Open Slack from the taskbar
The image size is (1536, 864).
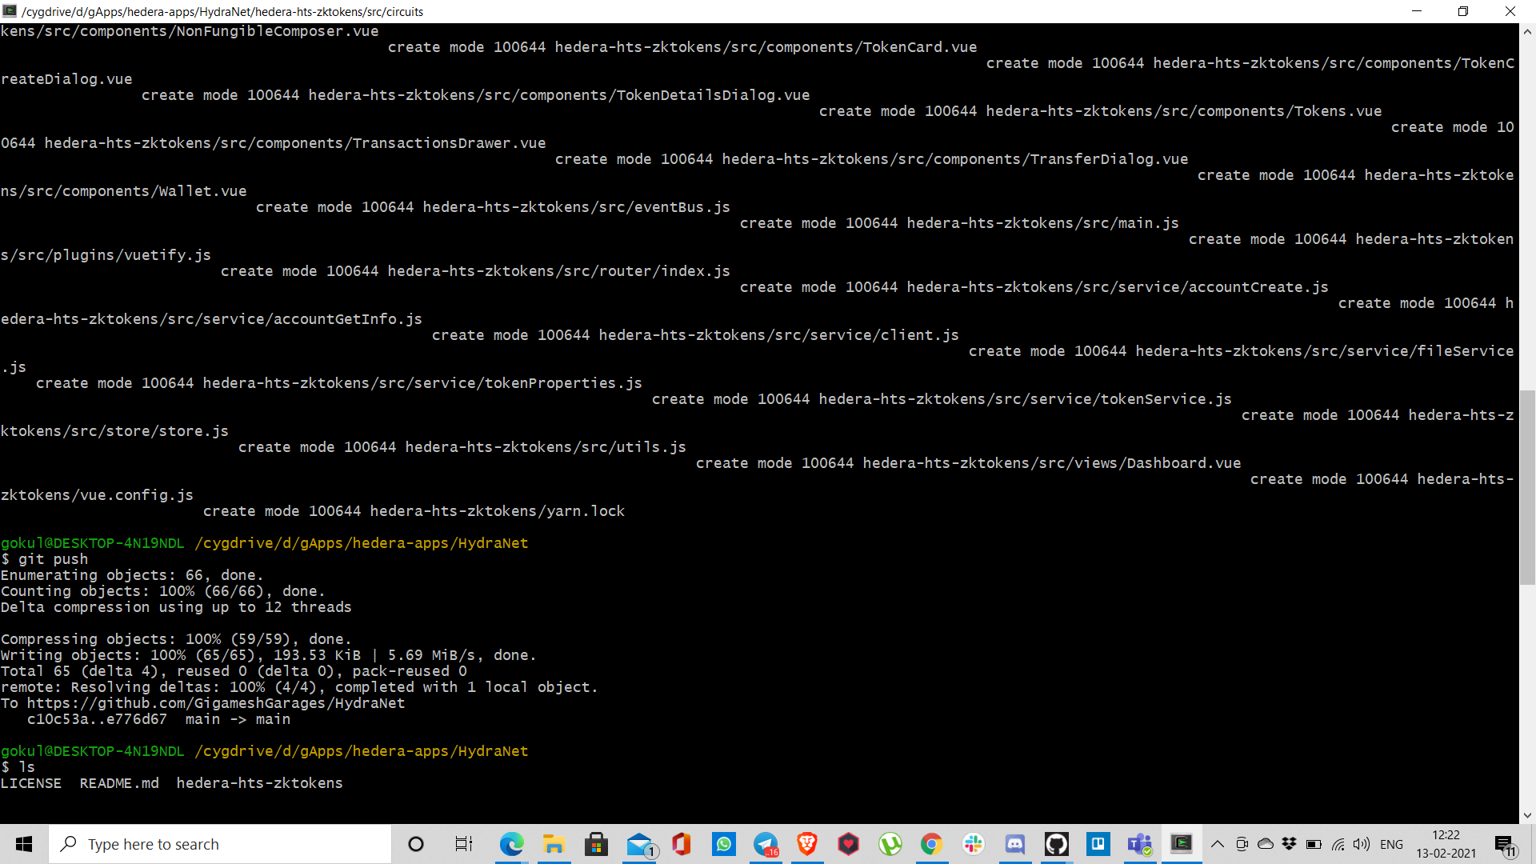973,844
